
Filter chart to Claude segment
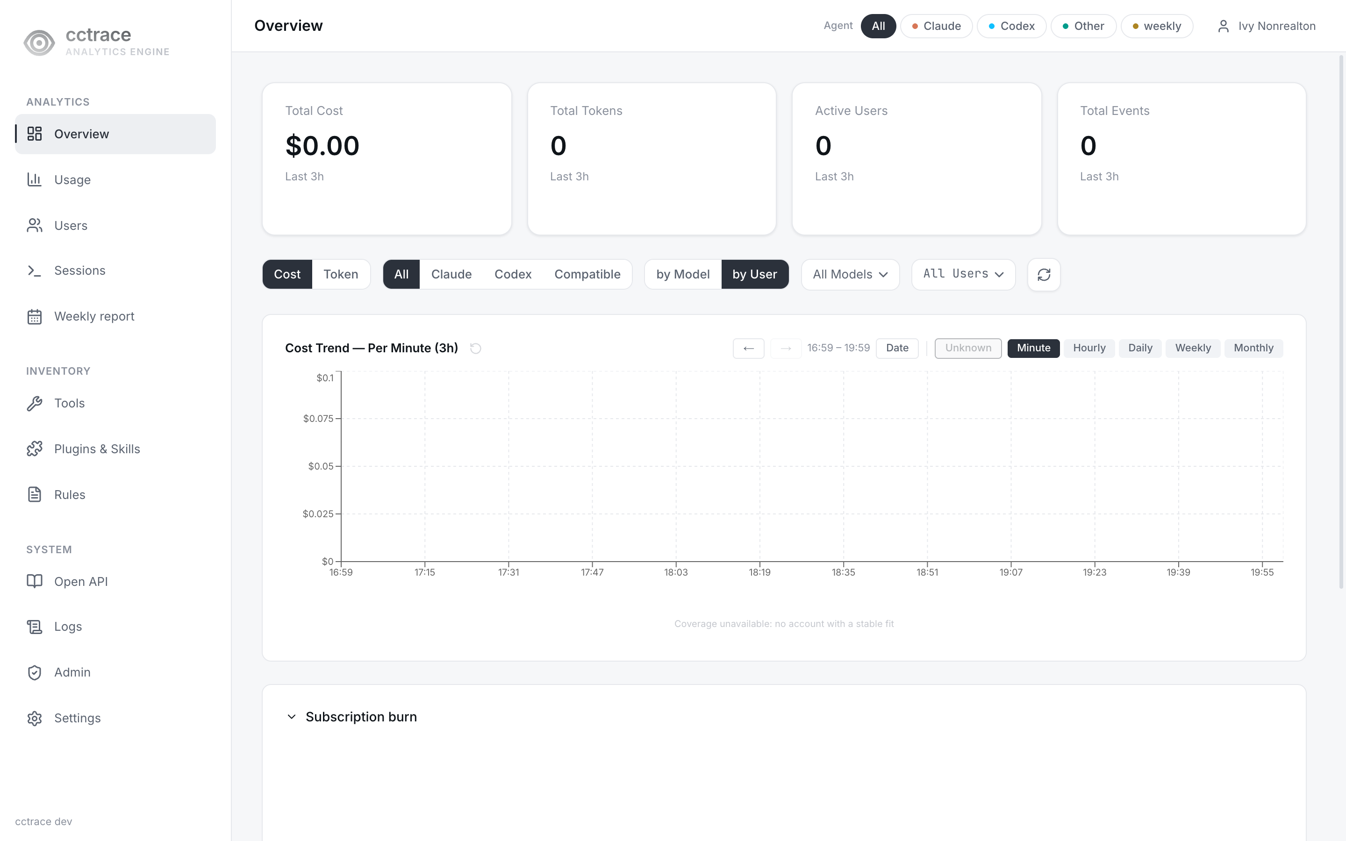451,274
